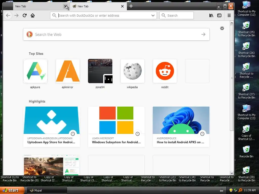259x194 pixels.
Task: Select Shortcut to My Computer (13) icon
Action: (x=246, y=112)
